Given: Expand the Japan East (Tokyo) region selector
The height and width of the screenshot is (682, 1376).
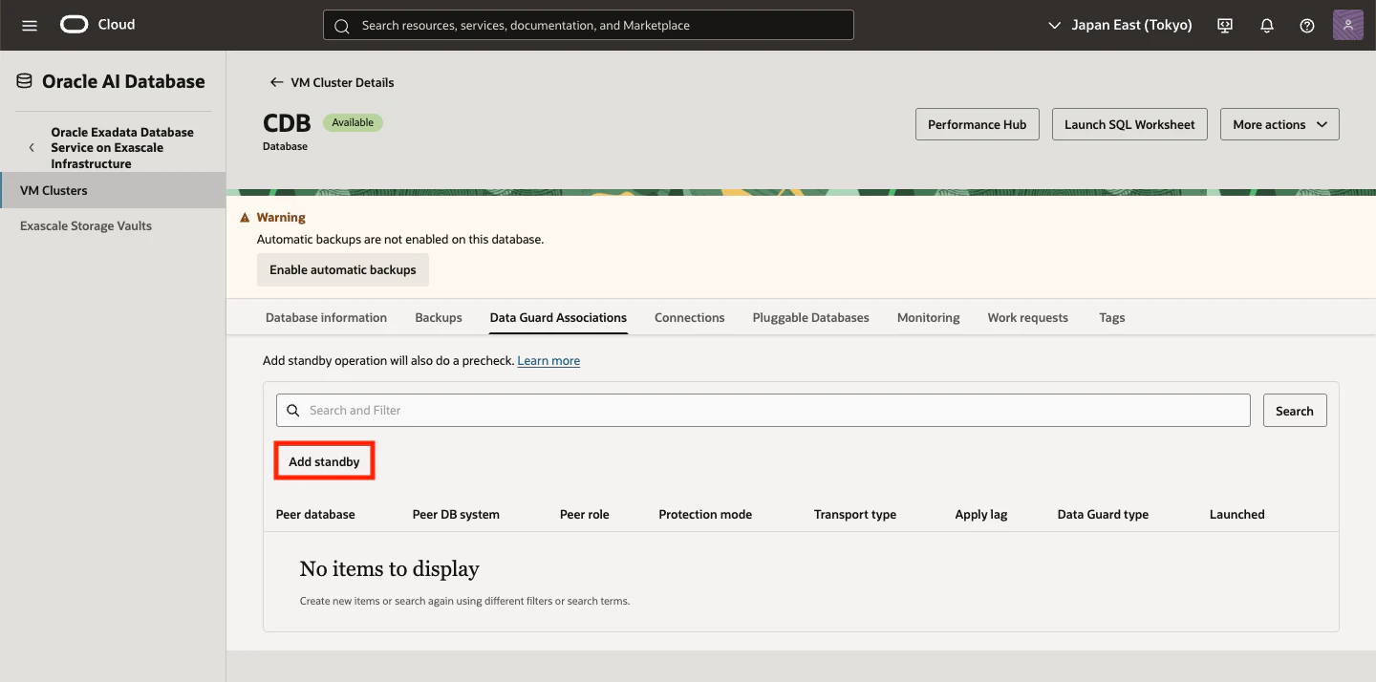Looking at the screenshot, I should (x=1120, y=26).
